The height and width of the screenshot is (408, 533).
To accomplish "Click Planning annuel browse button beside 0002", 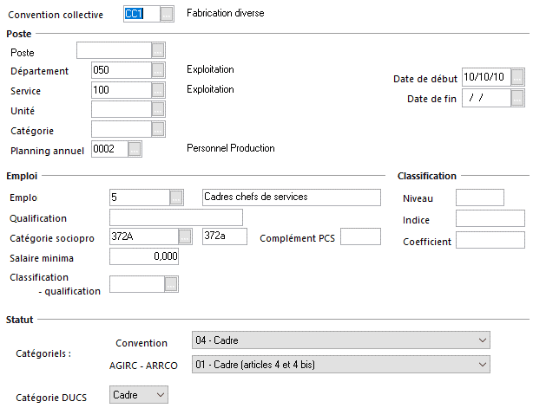I will [135, 149].
